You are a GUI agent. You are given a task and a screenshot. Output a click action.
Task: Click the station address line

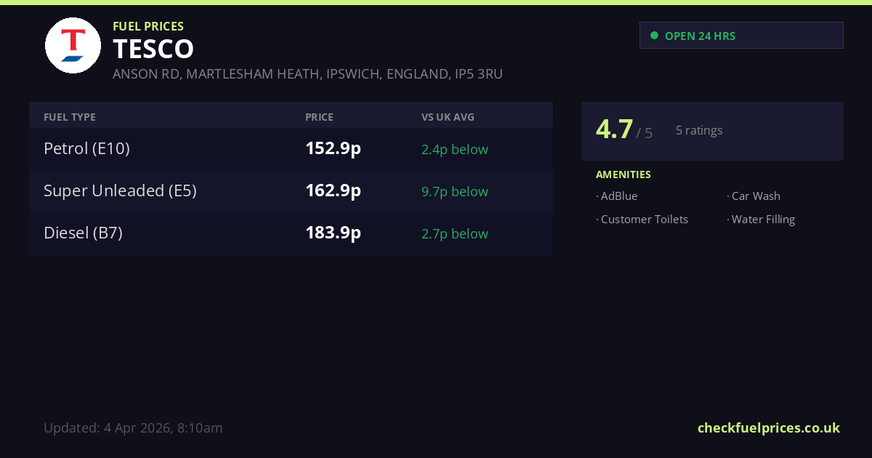pos(307,73)
